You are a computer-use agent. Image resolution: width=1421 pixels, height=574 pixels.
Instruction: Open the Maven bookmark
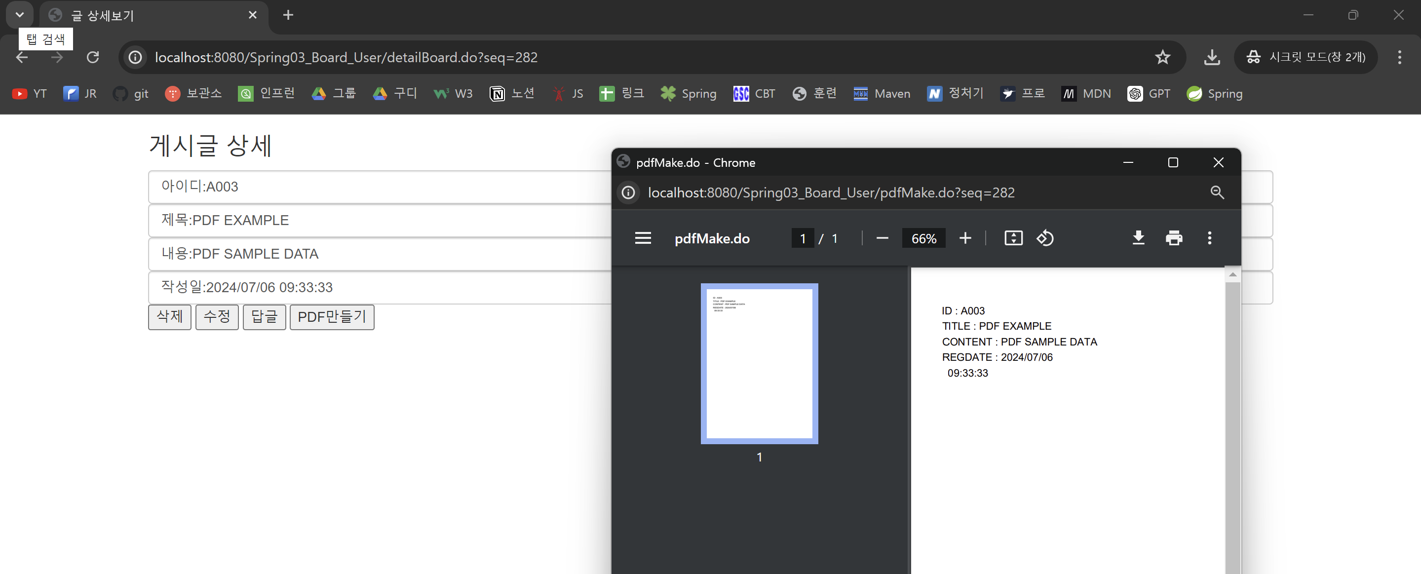coord(882,94)
